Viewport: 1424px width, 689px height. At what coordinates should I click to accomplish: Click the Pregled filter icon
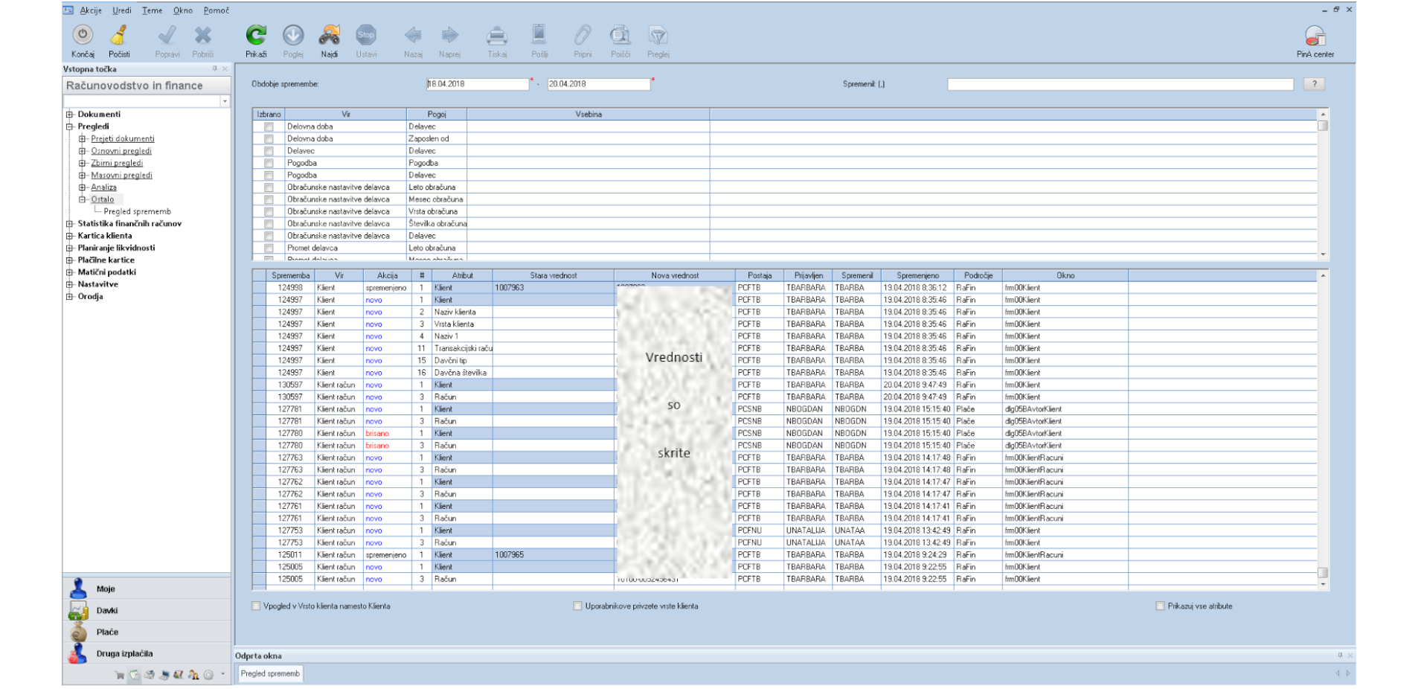pyautogui.click(x=658, y=35)
